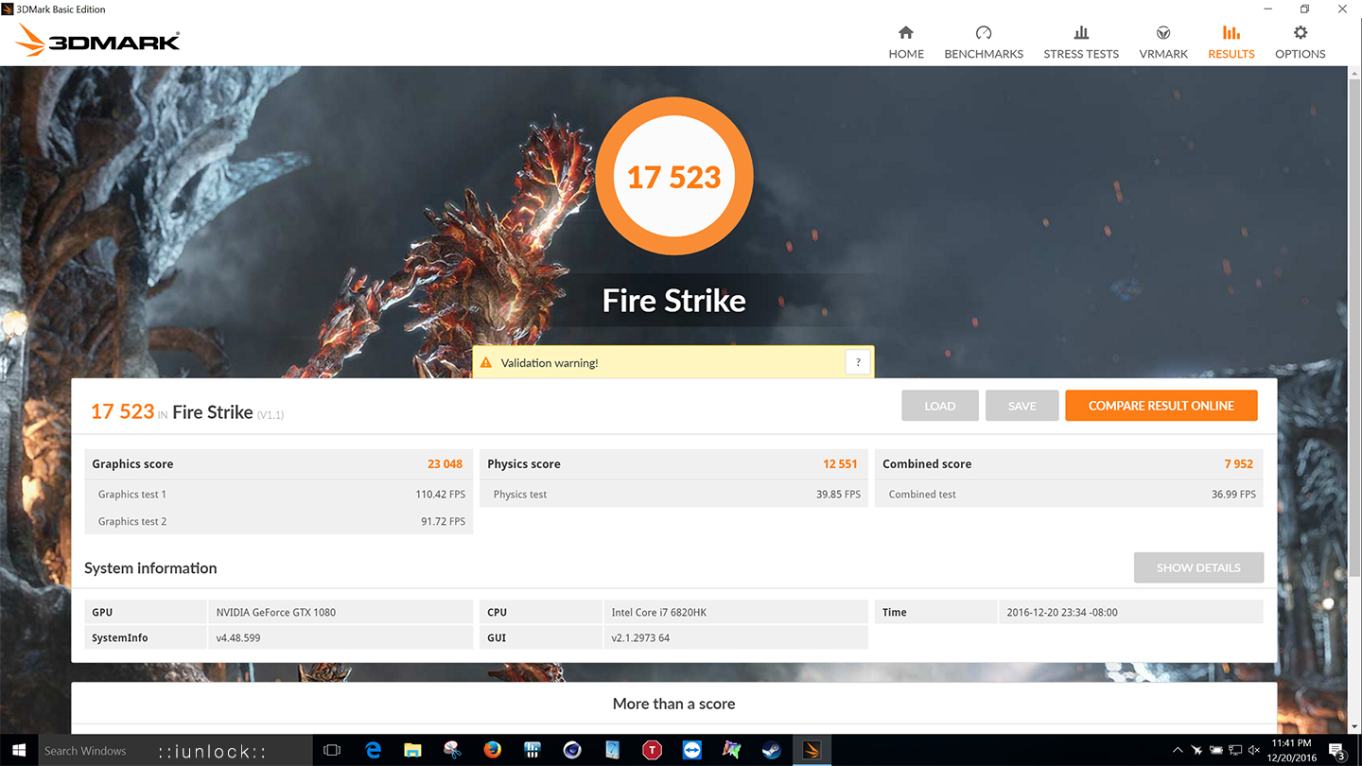The height and width of the screenshot is (766, 1362).
Task: Open the Snipping Tool scissors icon
Action: 452,751
